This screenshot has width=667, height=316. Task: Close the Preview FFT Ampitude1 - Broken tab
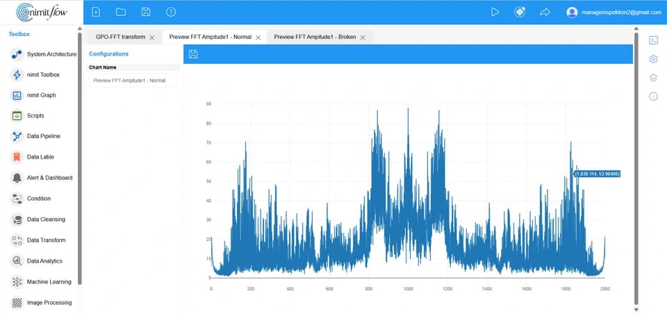[x=363, y=37]
